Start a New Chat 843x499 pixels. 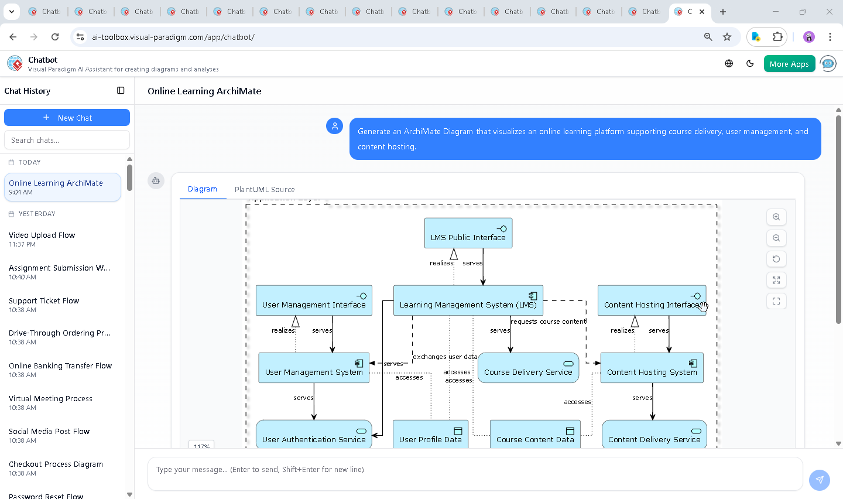[67, 117]
